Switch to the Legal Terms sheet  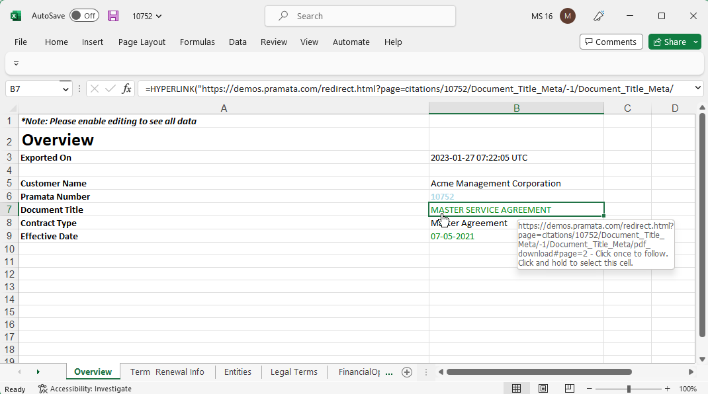pos(294,372)
